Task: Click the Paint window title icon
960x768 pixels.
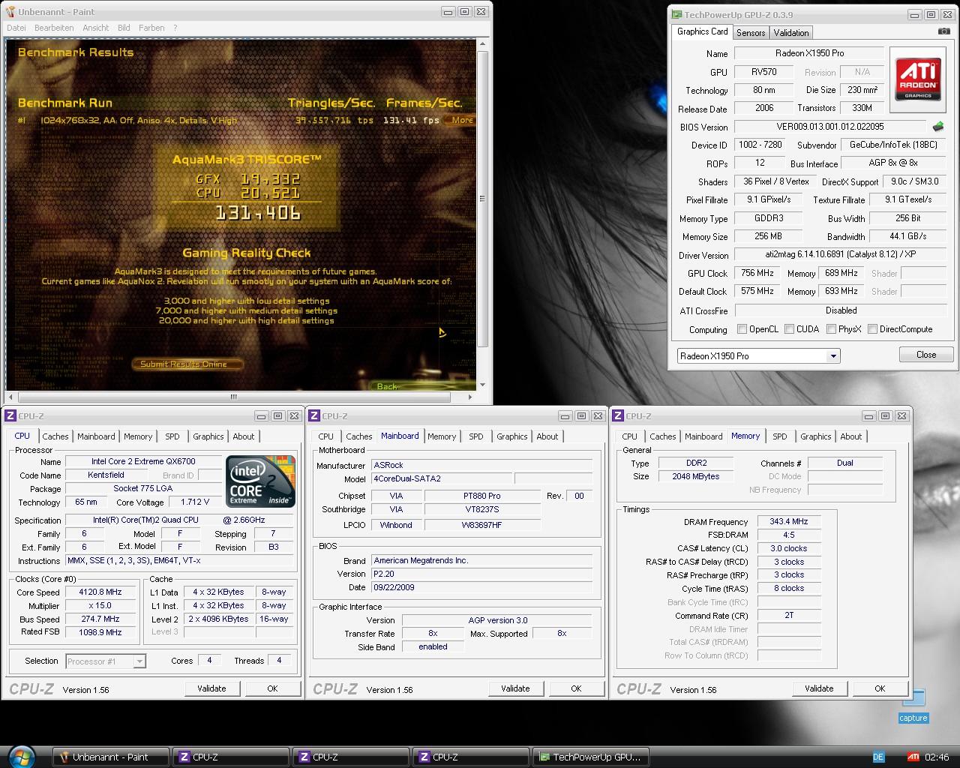Action: point(11,11)
